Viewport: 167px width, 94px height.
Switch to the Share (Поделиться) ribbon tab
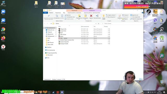[58, 13]
